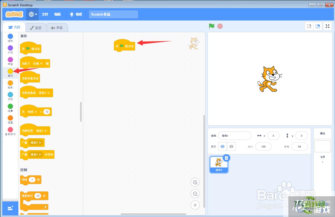Screen dimensions: 335x217
Task: Select the 角色1 sprite thumbnail
Action: pyautogui.click(x=219, y=164)
